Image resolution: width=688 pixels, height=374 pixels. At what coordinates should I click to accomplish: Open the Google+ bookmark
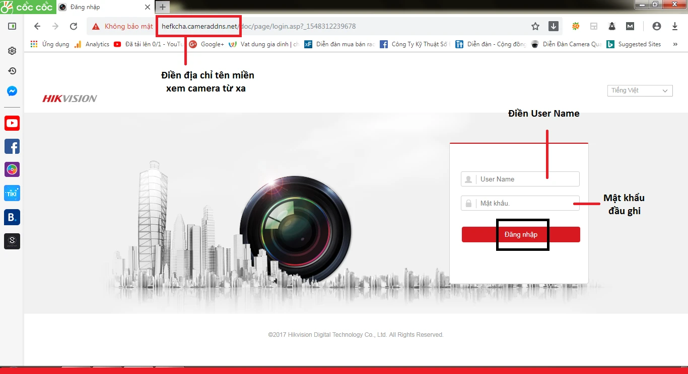point(207,44)
